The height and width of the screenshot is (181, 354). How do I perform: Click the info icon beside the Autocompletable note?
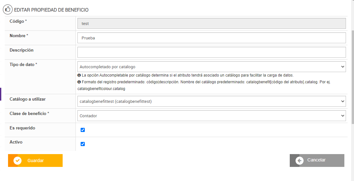[79, 75]
